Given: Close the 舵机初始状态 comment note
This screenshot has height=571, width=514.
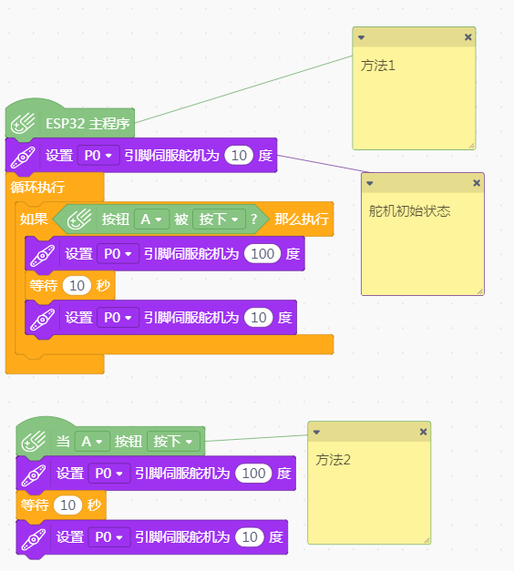Looking at the screenshot, I should tap(477, 183).
